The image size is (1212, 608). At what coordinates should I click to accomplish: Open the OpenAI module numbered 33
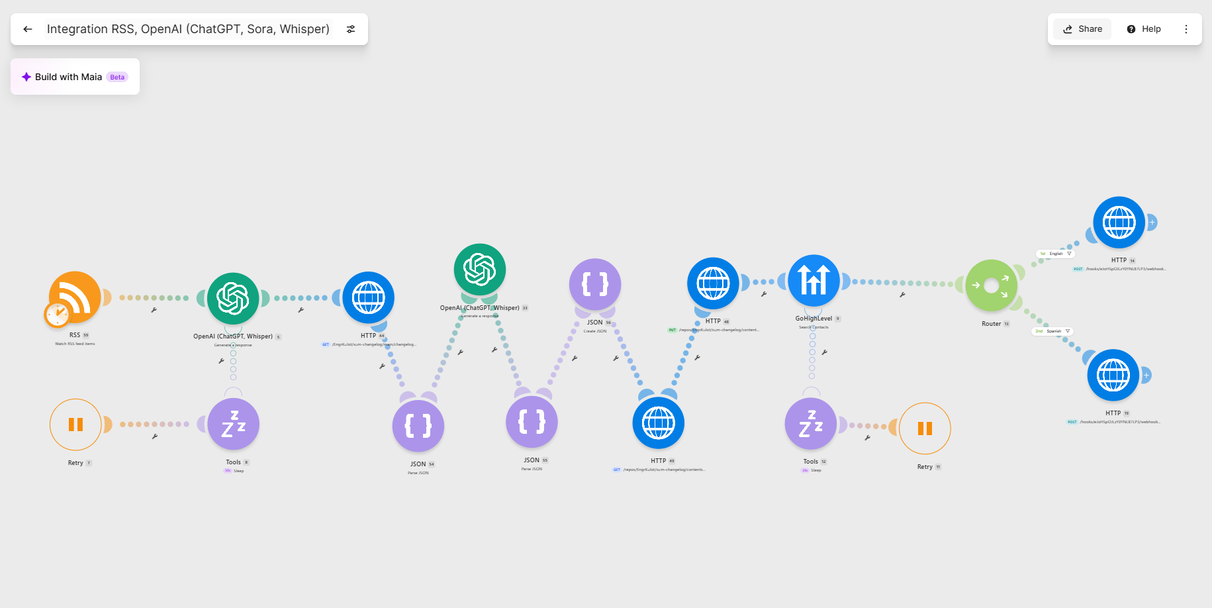click(x=480, y=270)
